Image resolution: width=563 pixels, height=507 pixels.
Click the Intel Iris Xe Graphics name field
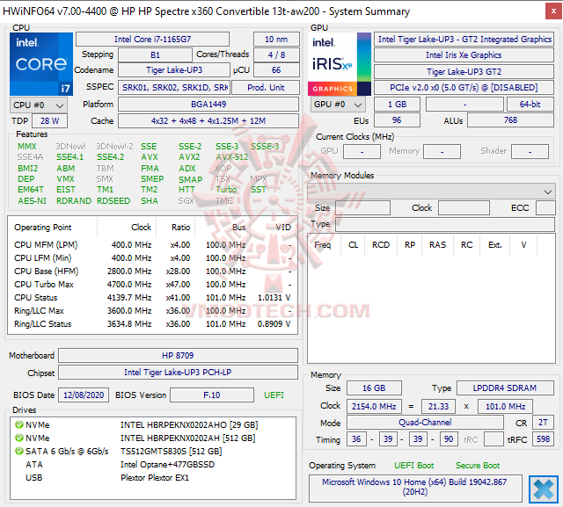tap(464, 54)
